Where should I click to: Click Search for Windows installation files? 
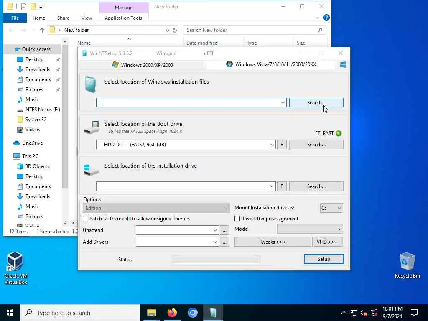[x=316, y=103]
